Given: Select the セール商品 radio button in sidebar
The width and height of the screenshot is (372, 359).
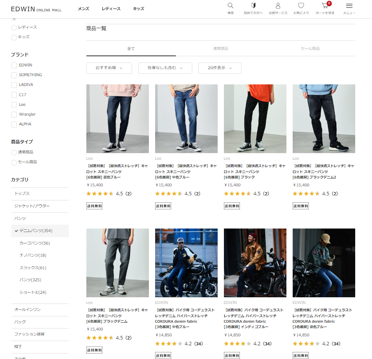Looking at the screenshot, I should (14, 162).
